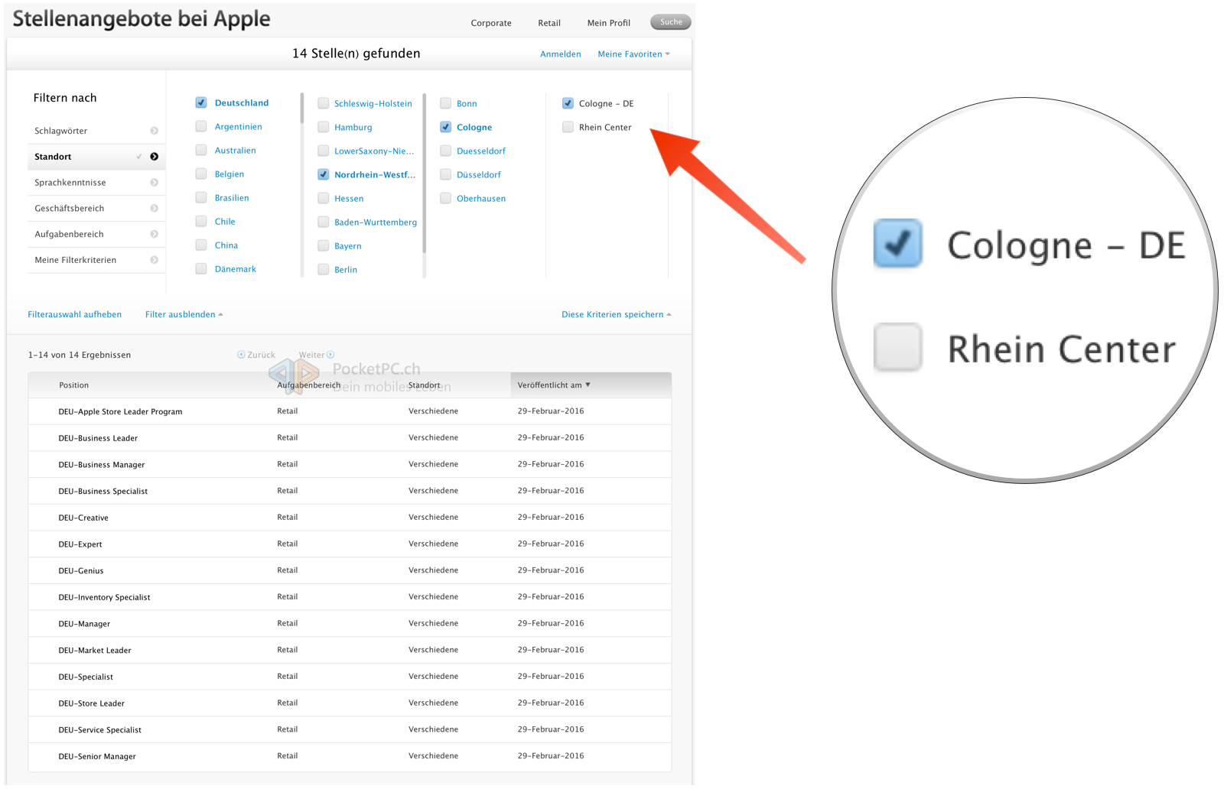Open the DEU-Senior Manager job
The image size is (1224, 789).
pyautogui.click(x=97, y=756)
